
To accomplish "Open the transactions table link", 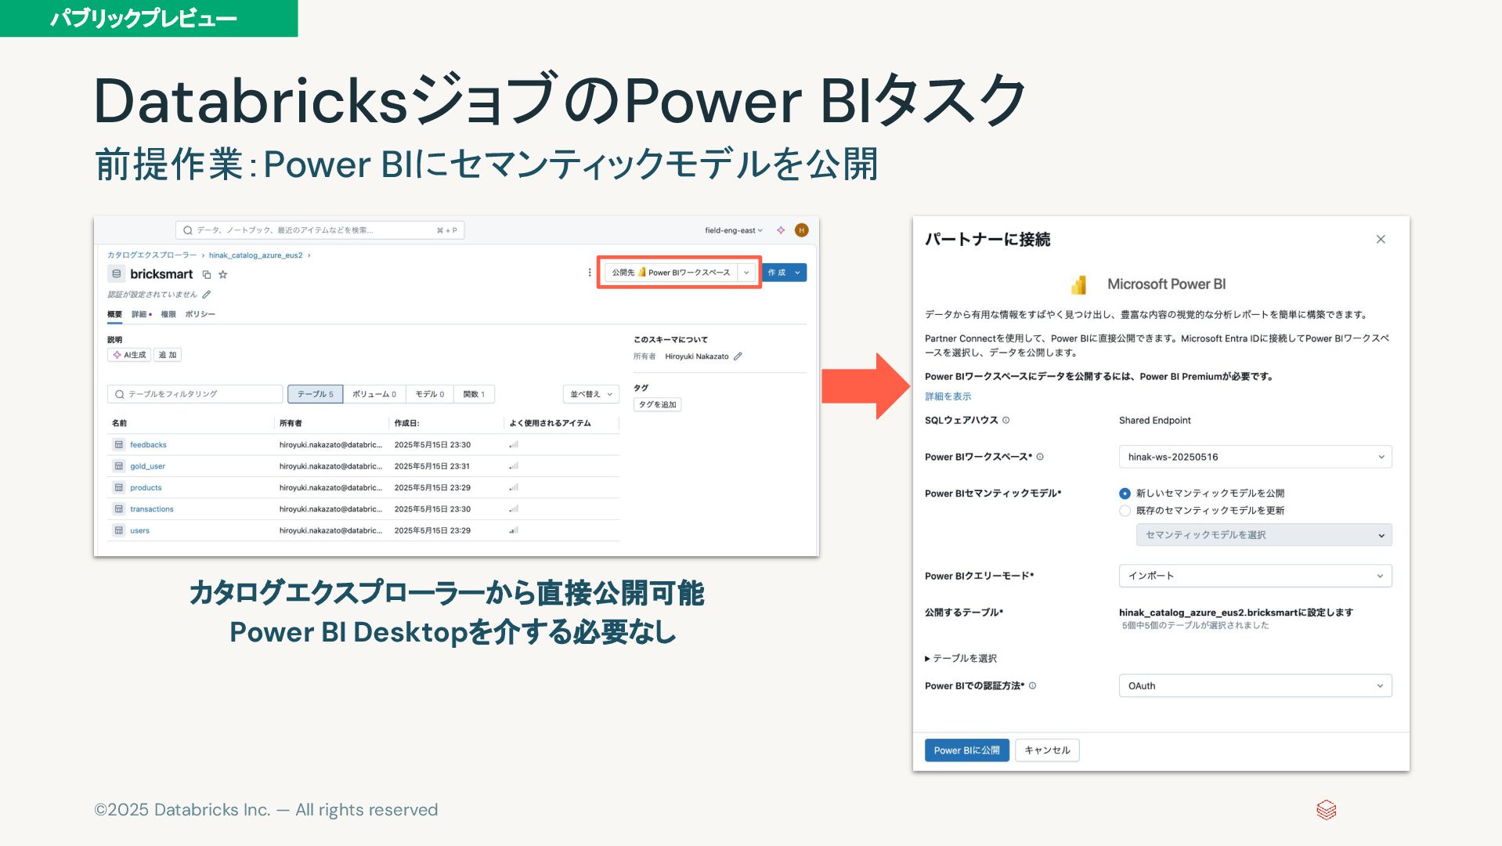I will click(152, 509).
